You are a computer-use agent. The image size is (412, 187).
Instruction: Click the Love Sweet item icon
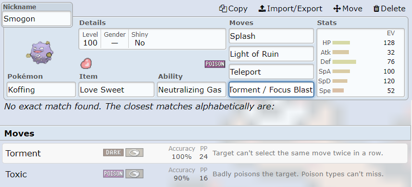(x=86, y=63)
